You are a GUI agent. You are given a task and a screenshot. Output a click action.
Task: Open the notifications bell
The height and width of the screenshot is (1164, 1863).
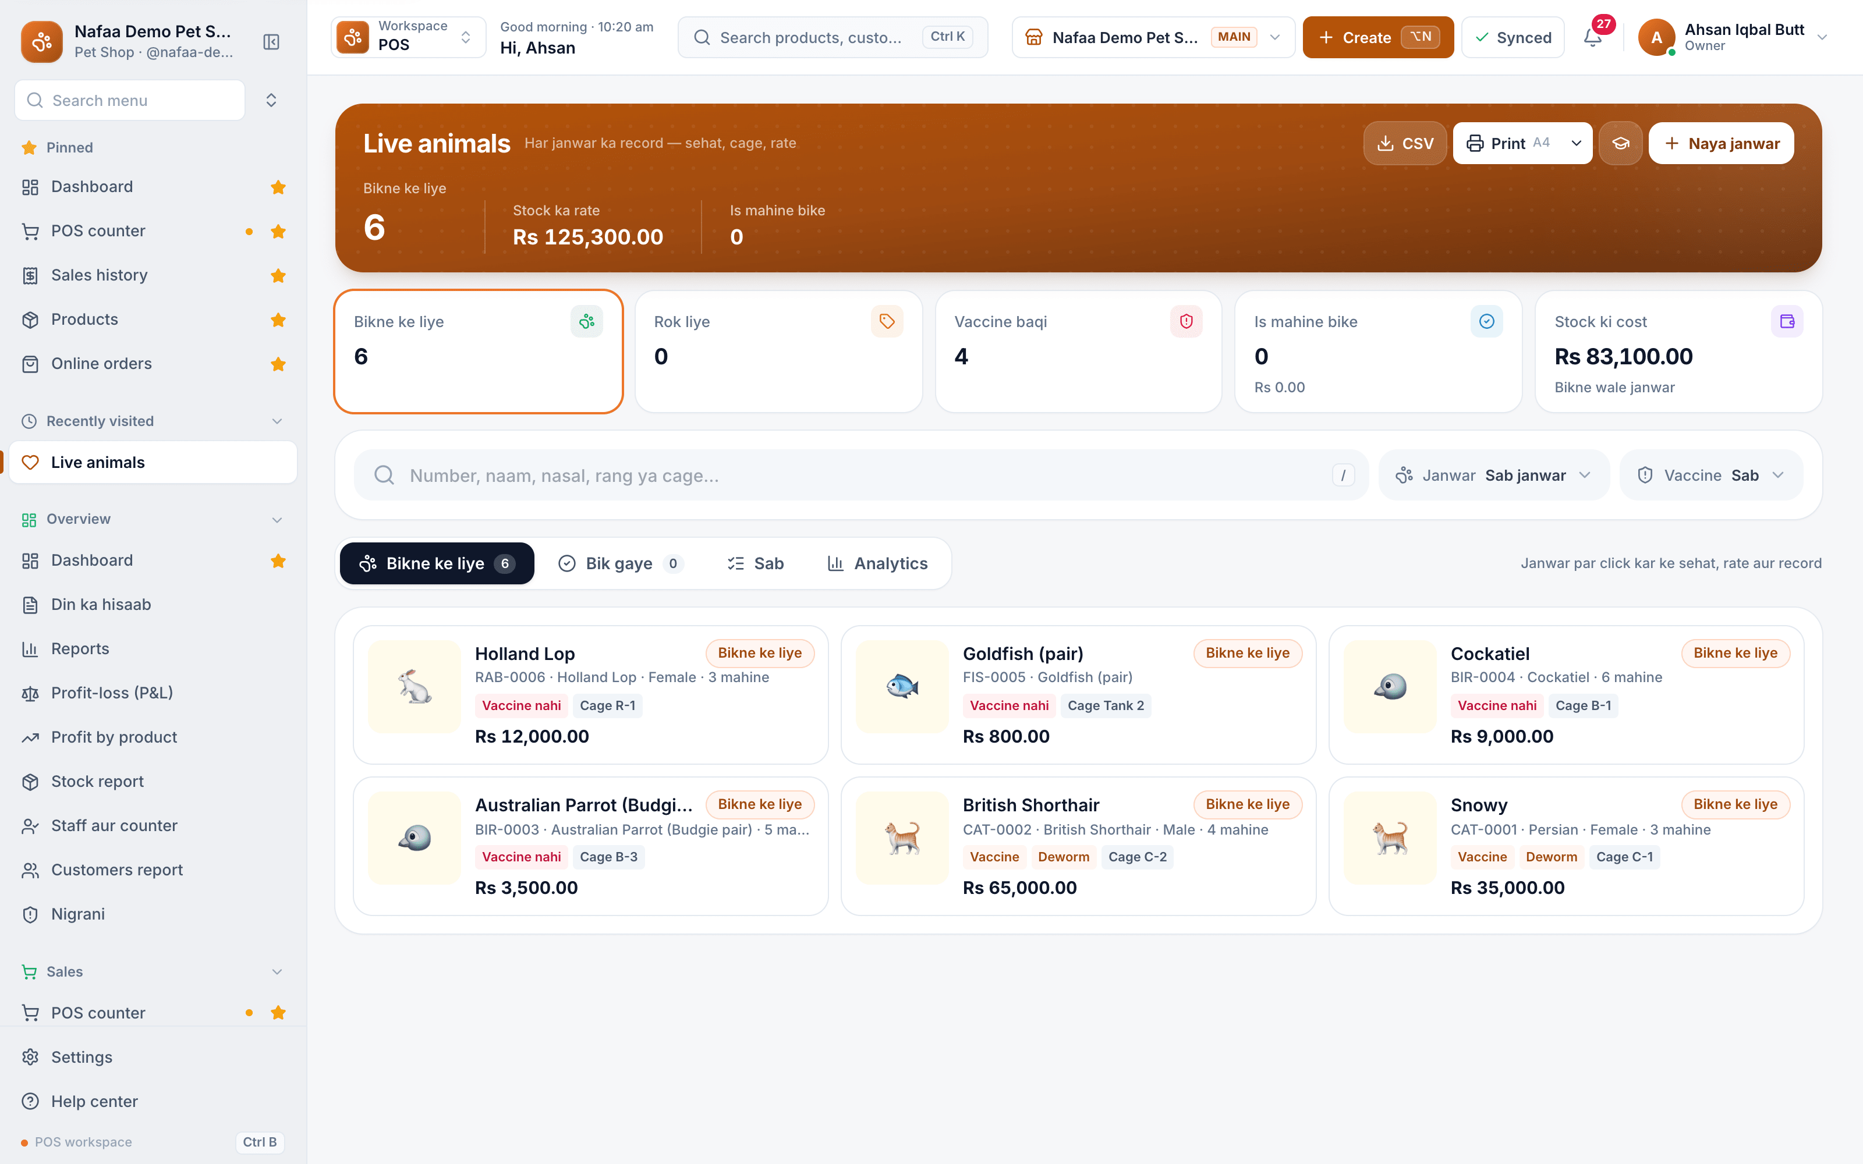click(x=1593, y=37)
